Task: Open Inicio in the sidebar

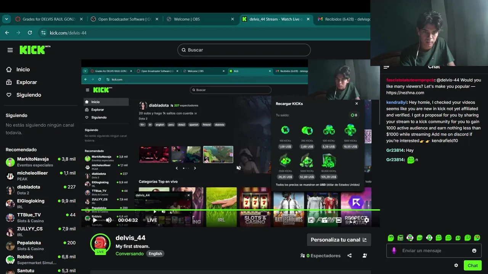Action: 23,70
